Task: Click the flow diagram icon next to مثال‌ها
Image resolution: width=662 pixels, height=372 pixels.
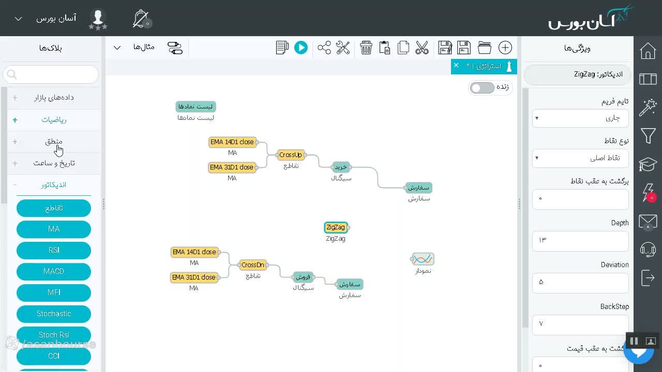Action: click(x=175, y=48)
